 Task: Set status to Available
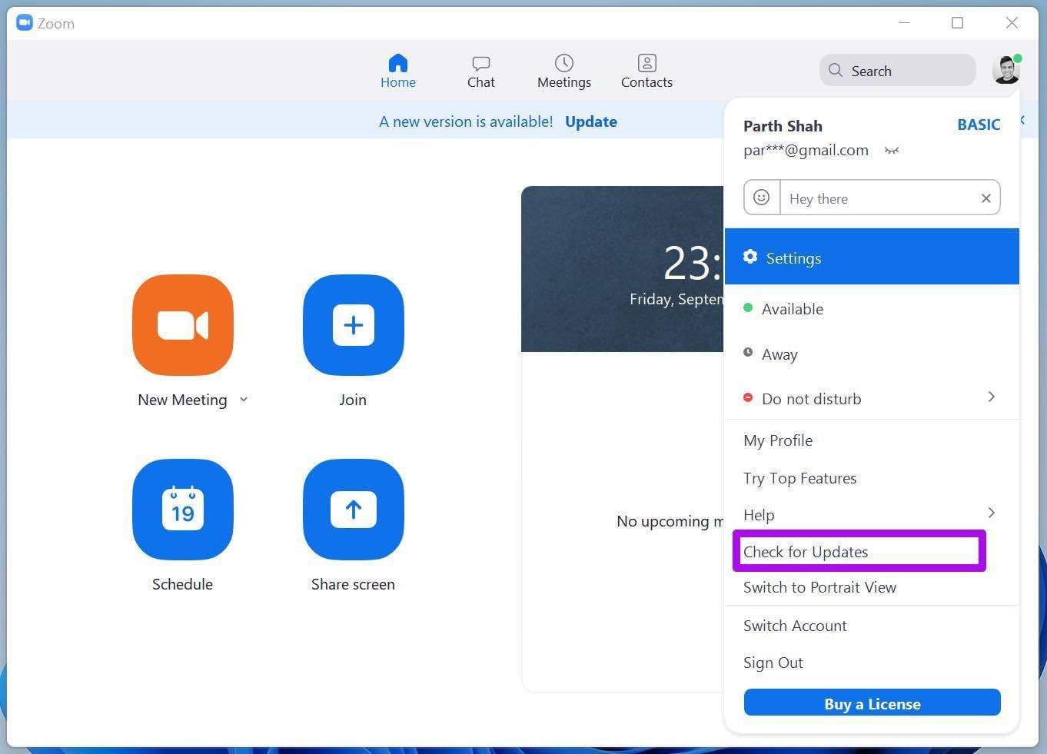click(872, 309)
